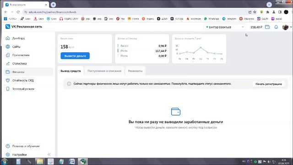This screenshot has width=293, height=165.
Task: Open the Дашборд icon in the sidebar
Action: click(8, 38)
